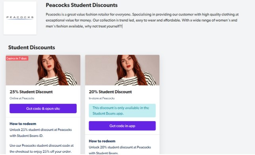The height and width of the screenshot is (155, 255).
Task: Click end of description after 'treat yourself?!'
Action: tap(122, 26)
